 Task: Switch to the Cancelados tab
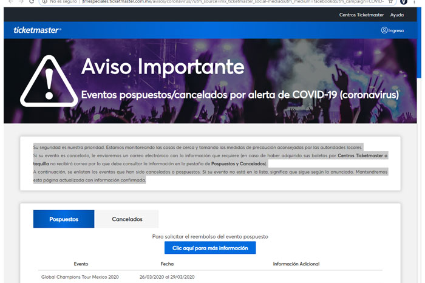pos(127,219)
